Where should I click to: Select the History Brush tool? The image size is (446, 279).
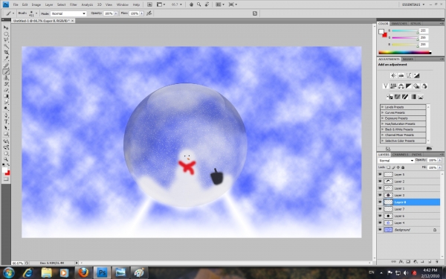[6, 84]
